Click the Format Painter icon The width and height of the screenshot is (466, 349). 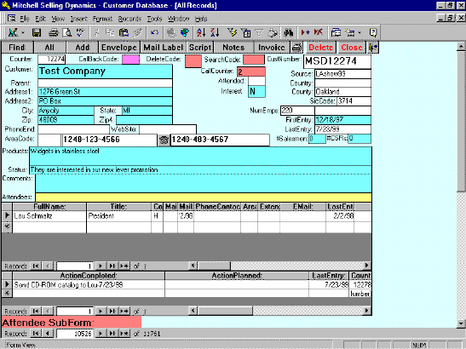(x=138, y=32)
